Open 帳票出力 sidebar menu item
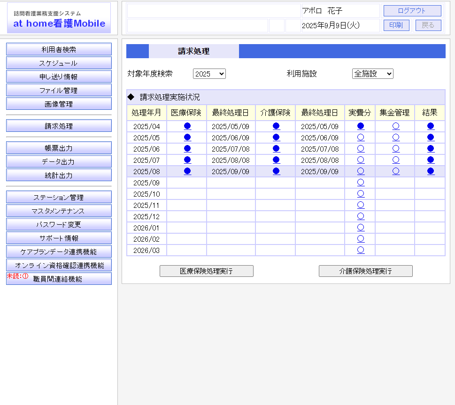Viewport: 455px width, 405px height. 59,148
